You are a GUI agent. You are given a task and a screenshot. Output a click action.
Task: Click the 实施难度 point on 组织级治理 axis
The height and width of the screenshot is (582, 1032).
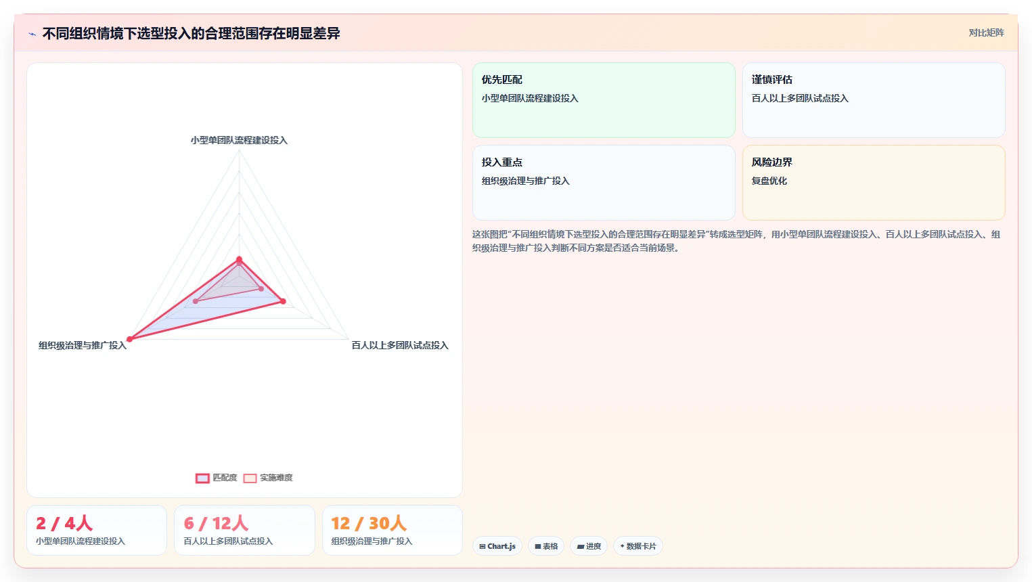click(195, 301)
